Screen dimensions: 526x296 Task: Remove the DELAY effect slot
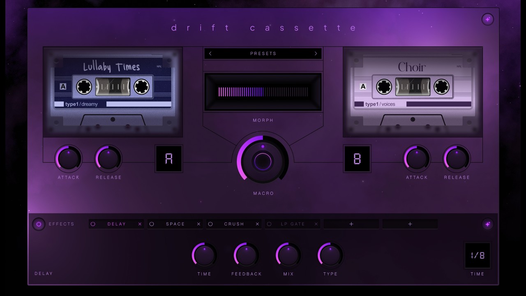(x=140, y=224)
